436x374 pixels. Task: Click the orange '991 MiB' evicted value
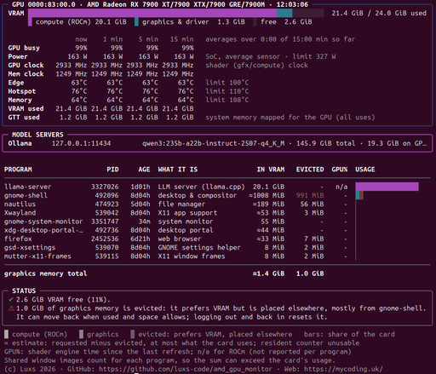pos(310,195)
